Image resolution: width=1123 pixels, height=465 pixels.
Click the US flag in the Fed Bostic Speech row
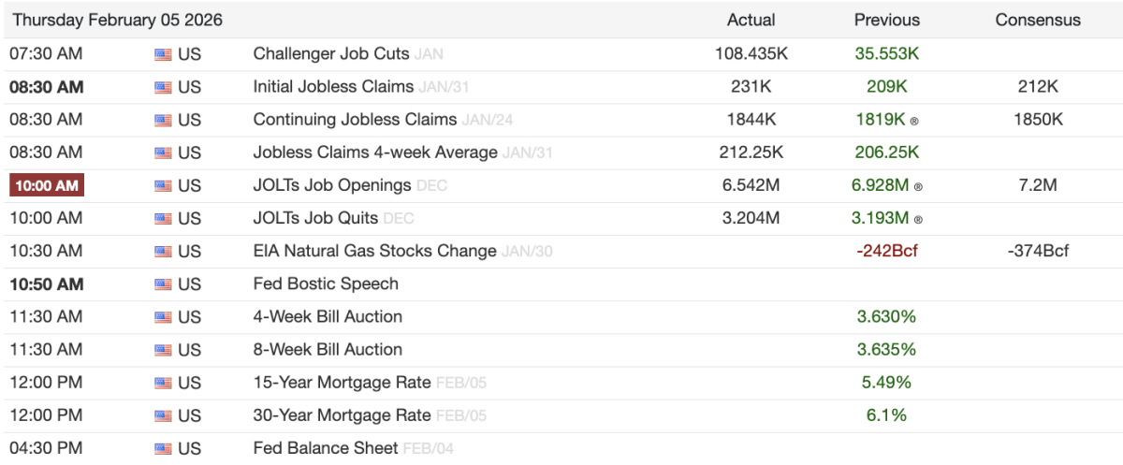(x=163, y=284)
